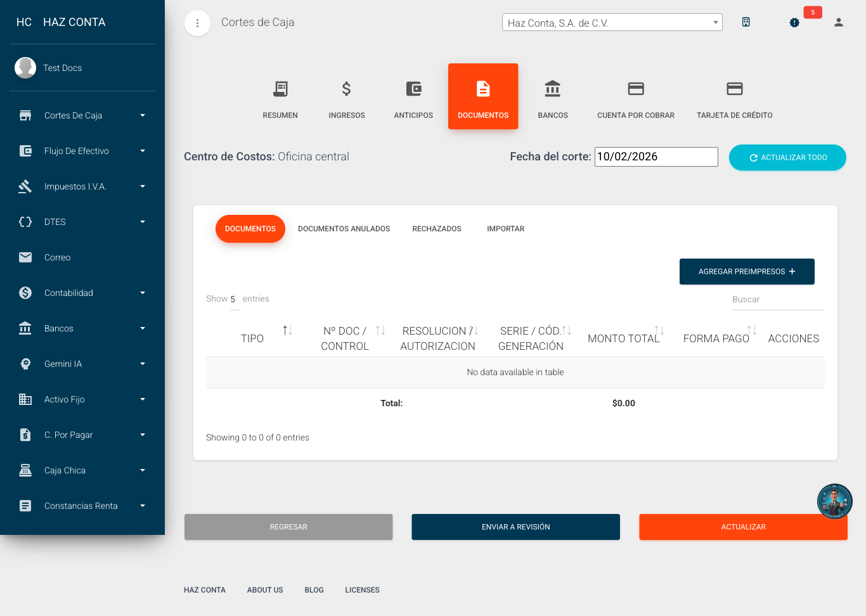Click the assistant avatar chat bubble
Screen dimensions: 866x616
(x=834, y=501)
